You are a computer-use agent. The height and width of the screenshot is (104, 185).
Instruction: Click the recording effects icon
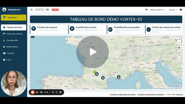coord(53,92)
